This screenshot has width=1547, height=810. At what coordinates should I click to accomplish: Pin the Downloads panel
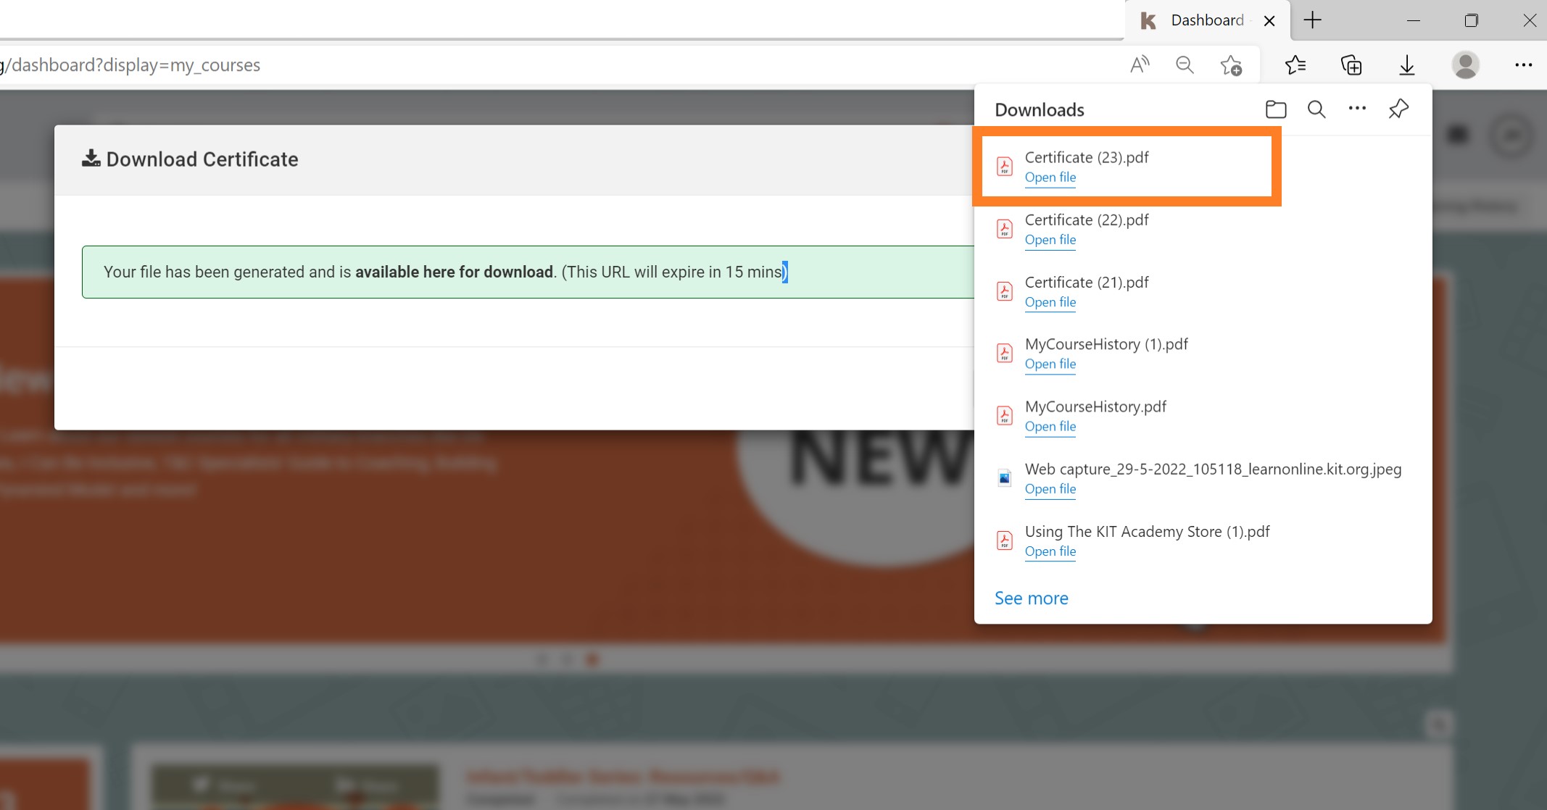click(1398, 109)
